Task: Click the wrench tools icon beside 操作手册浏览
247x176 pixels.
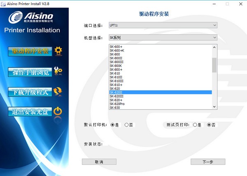Action: [x=58, y=71]
